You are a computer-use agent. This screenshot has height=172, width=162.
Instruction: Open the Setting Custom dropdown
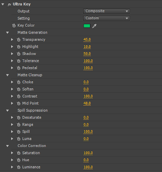[106, 18]
